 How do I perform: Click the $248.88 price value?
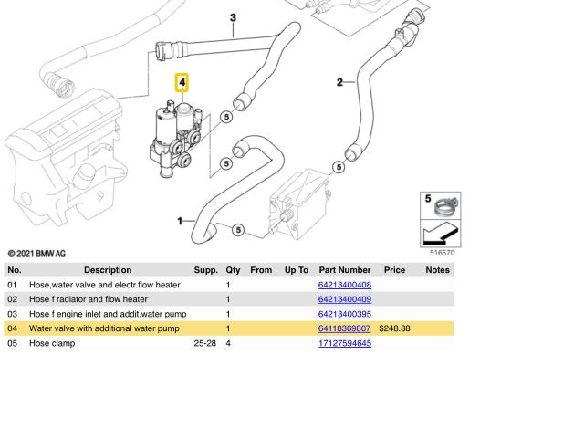click(394, 328)
